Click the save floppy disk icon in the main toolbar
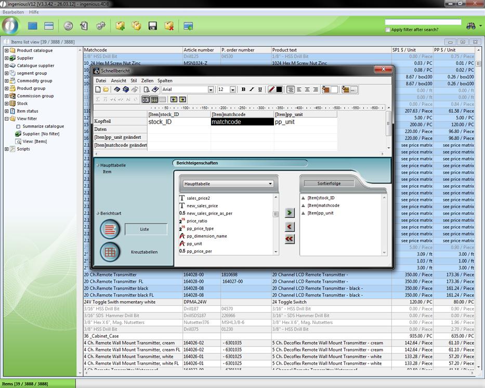 [153, 26]
